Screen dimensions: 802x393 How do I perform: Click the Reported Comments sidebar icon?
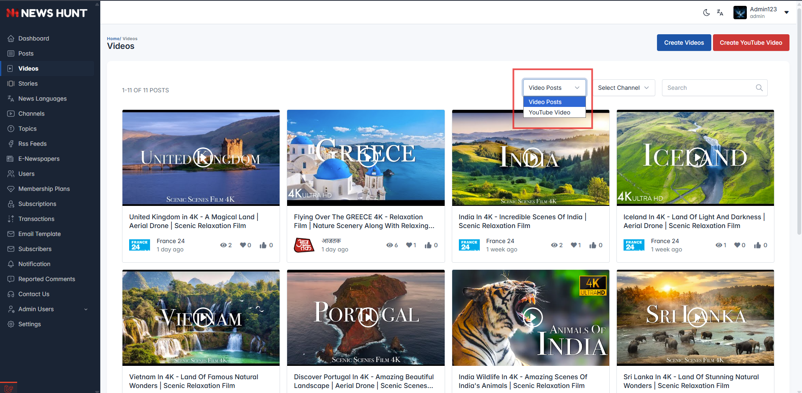click(11, 279)
